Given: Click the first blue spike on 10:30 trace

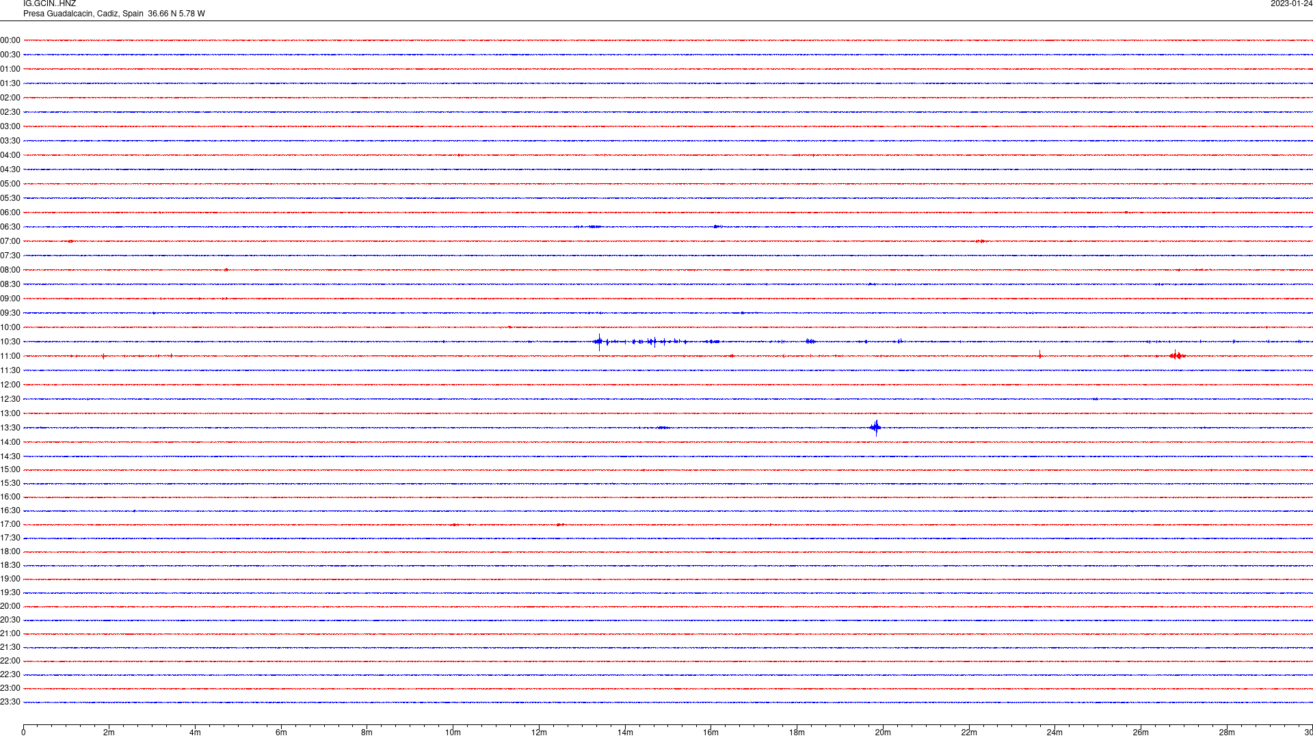Looking at the screenshot, I should (x=599, y=342).
